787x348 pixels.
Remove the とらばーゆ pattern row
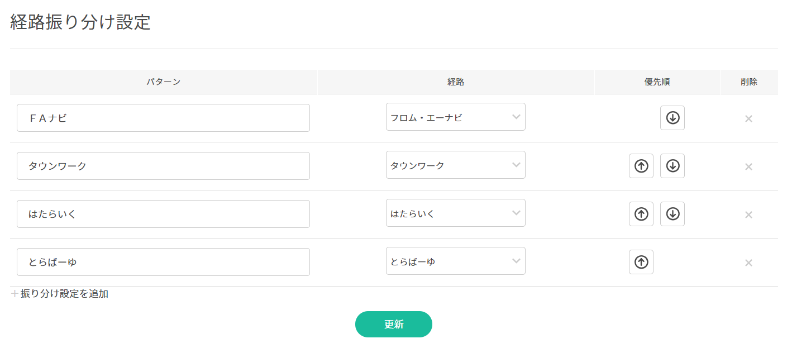point(748,263)
